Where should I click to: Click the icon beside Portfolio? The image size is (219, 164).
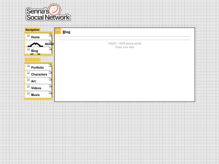(28, 66)
